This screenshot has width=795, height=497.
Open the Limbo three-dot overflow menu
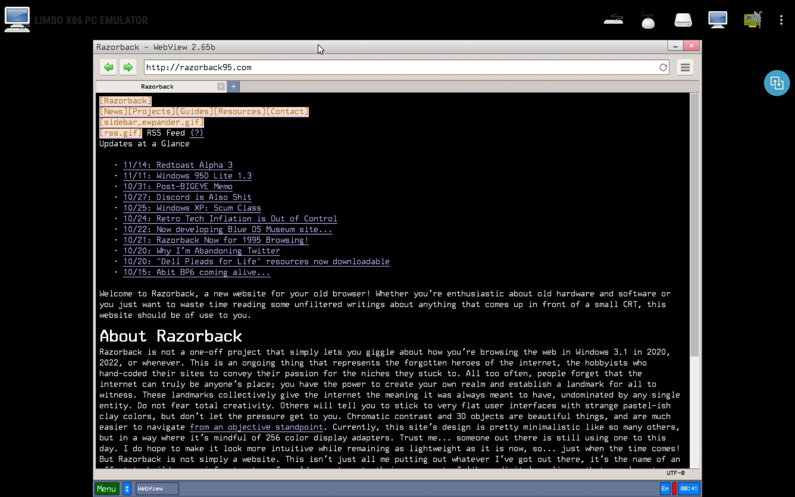click(781, 20)
